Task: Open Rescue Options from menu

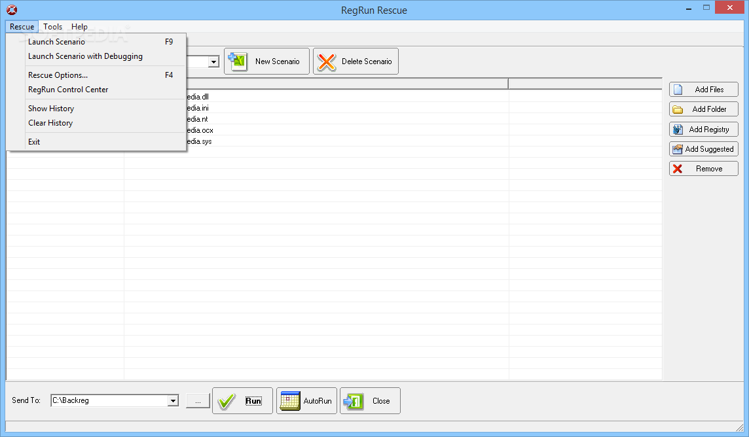Action: (x=96, y=75)
